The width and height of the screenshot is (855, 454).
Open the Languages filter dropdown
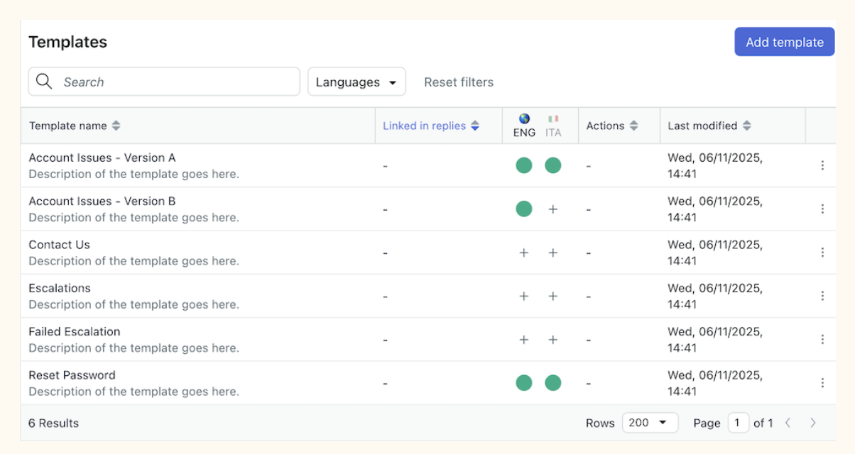tap(356, 82)
